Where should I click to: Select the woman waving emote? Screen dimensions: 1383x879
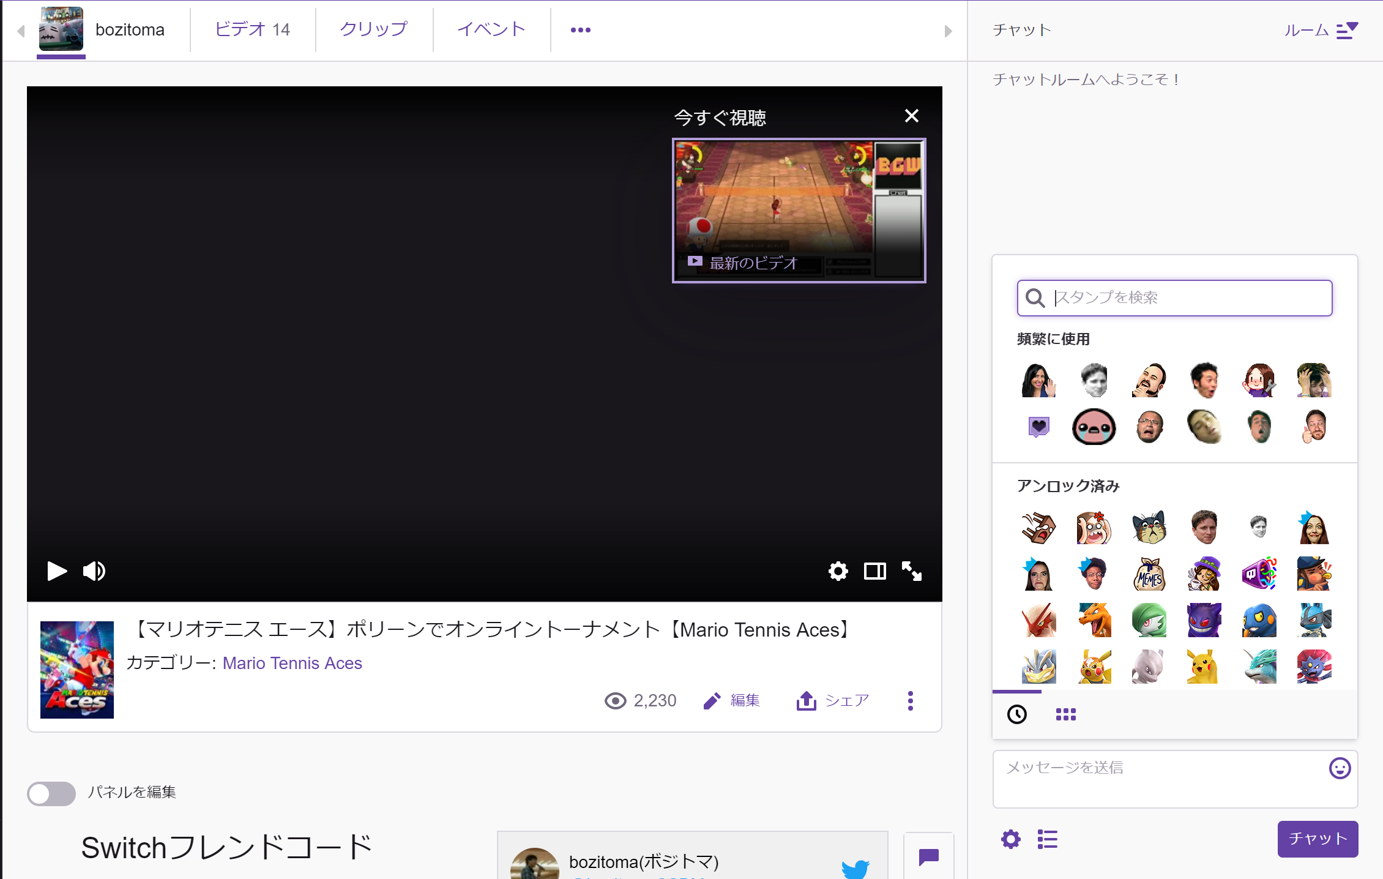pos(1038,380)
